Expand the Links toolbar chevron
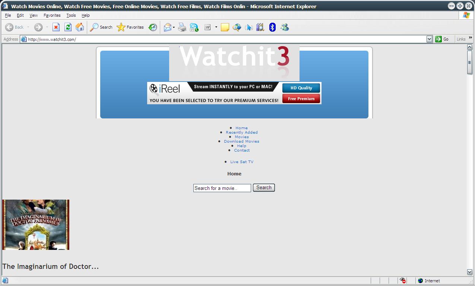Viewport: 475px width, 286px height. [x=470, y=38]
